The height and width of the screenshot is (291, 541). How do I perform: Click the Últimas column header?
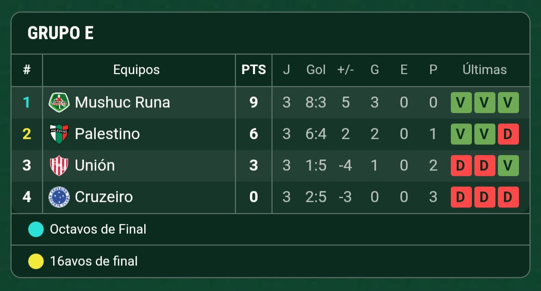[x=484, y=70]
